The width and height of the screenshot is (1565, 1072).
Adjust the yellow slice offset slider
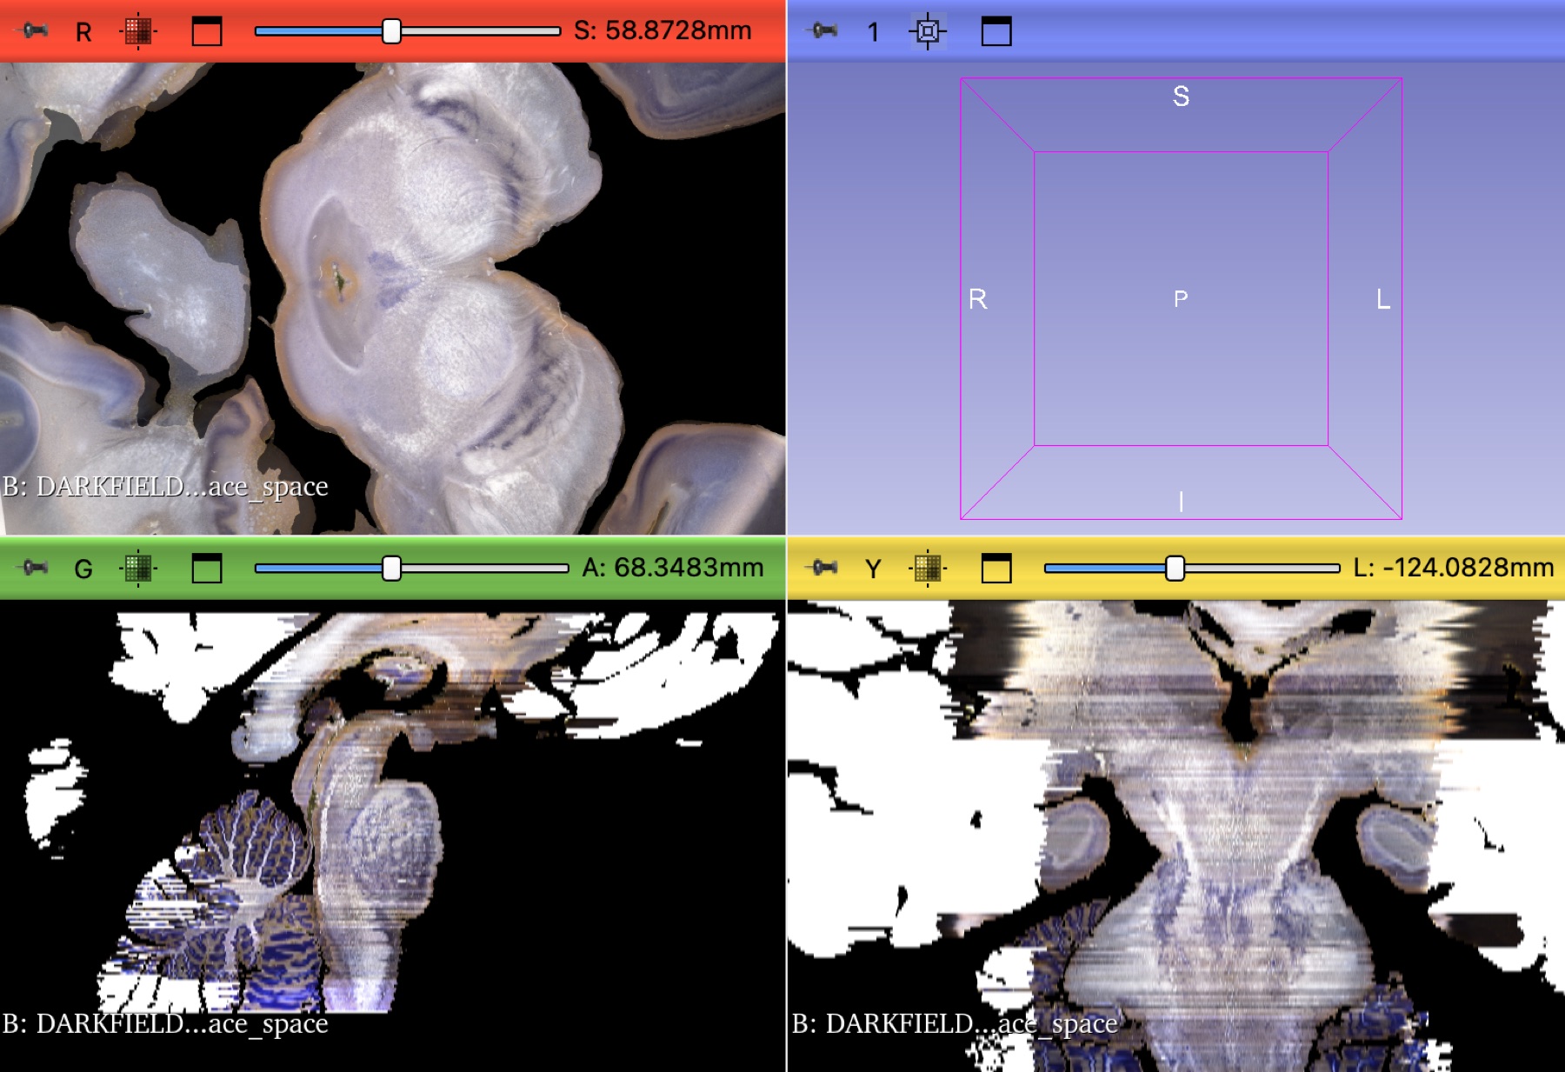pyautogui.click(x=1192, y=569)
